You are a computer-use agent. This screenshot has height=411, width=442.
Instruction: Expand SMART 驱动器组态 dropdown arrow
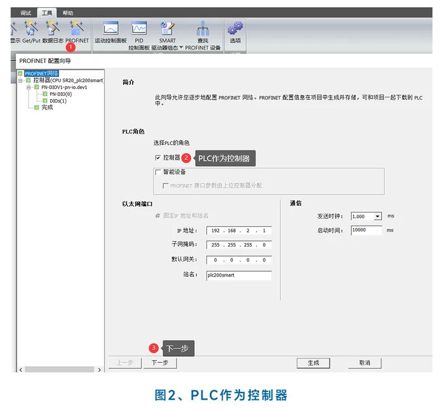(x=181, y=48)
